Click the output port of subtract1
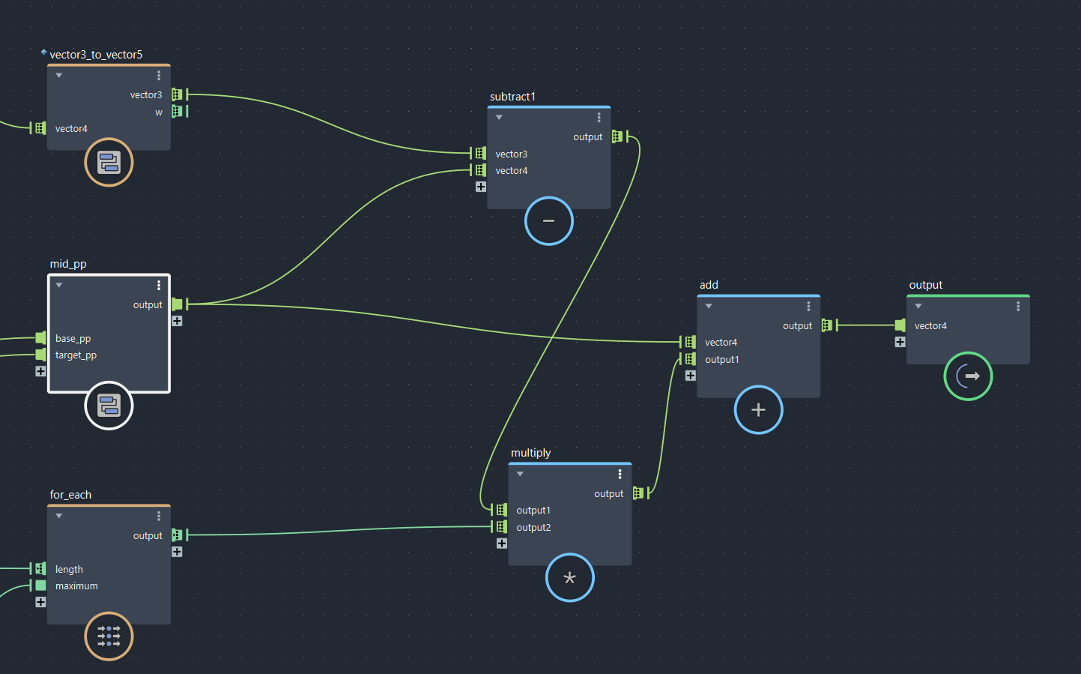Image resolution: width=1081 pixels, height=674 pixels. click(x=617, y=136)
